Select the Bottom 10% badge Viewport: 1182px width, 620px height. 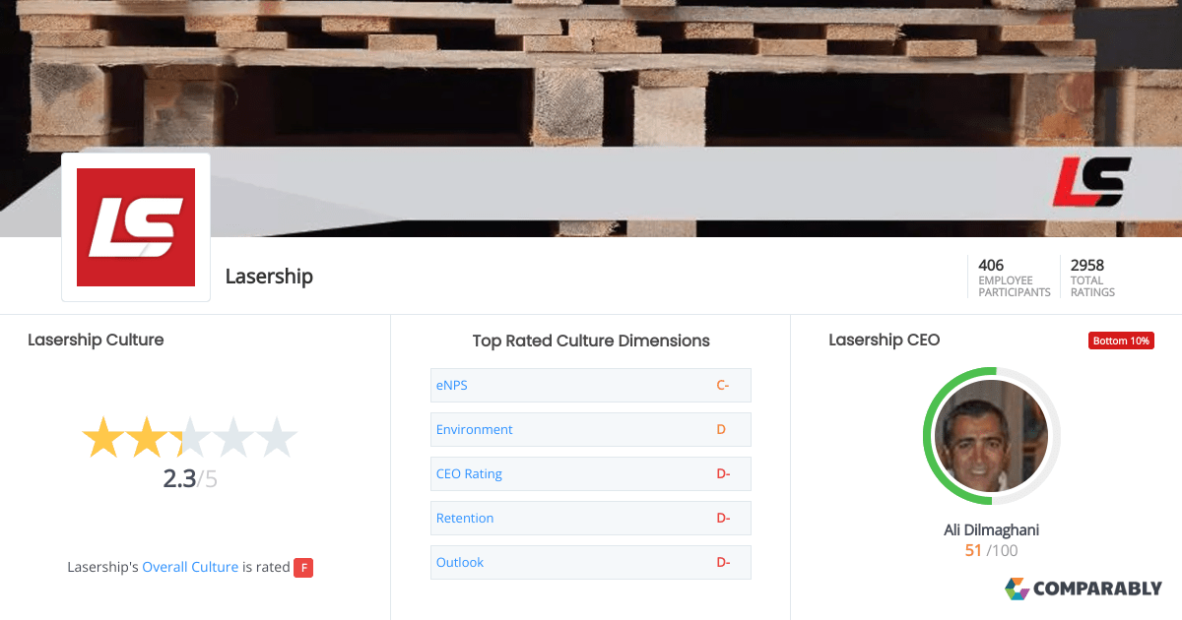[1121, 340]
